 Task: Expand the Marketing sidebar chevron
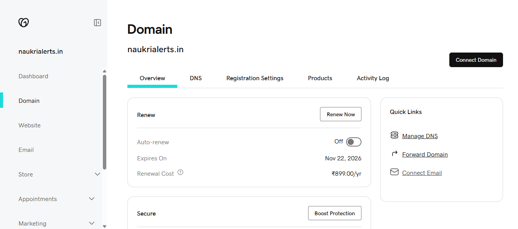(x=92, y=223)
